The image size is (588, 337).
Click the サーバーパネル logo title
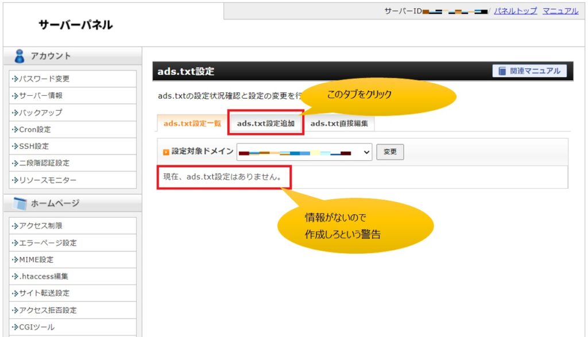(x=75, y=25)
